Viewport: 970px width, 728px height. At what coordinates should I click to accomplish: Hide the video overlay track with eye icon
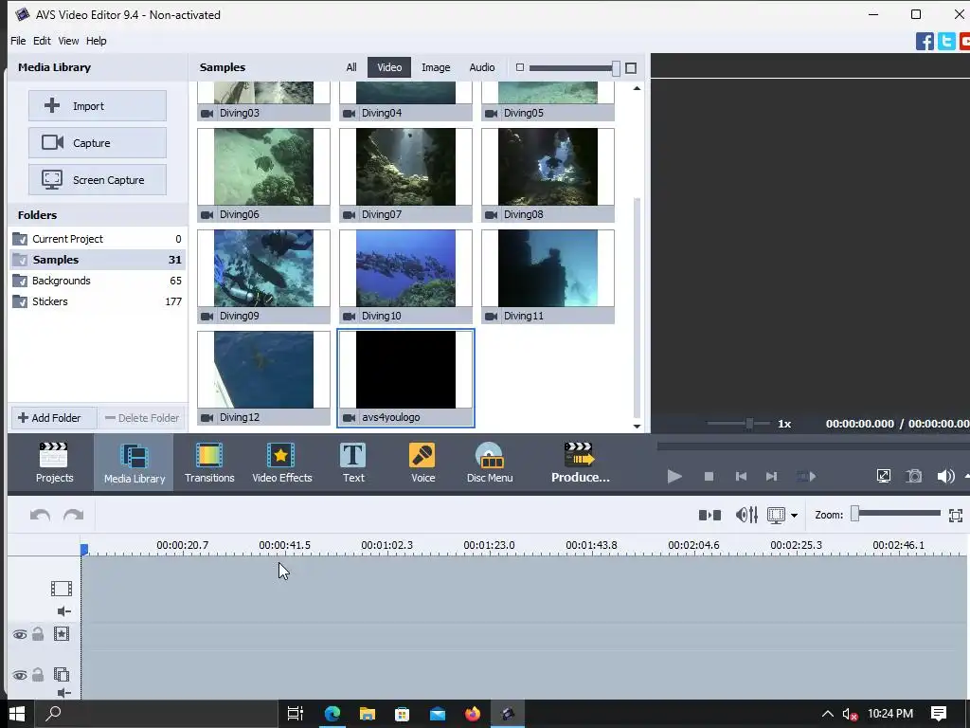(x=20, y=675)
